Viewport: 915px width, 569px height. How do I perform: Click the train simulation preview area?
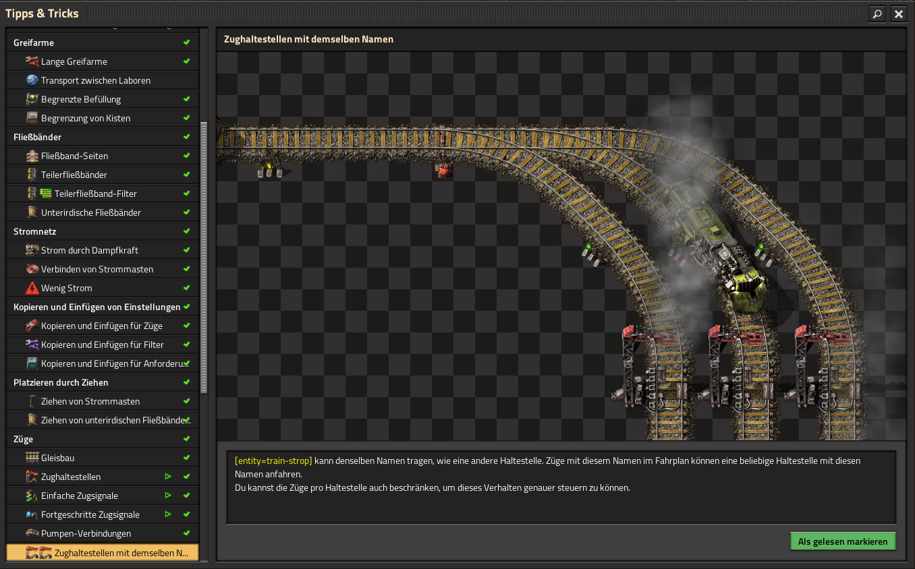tap(560, 246)
